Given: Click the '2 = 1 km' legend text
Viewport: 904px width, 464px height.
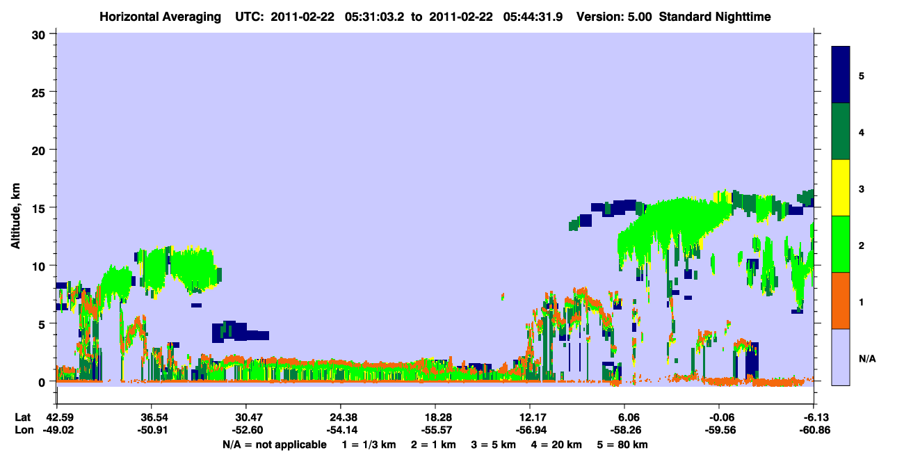Looking at the screenshot, I should click(434, 445).
